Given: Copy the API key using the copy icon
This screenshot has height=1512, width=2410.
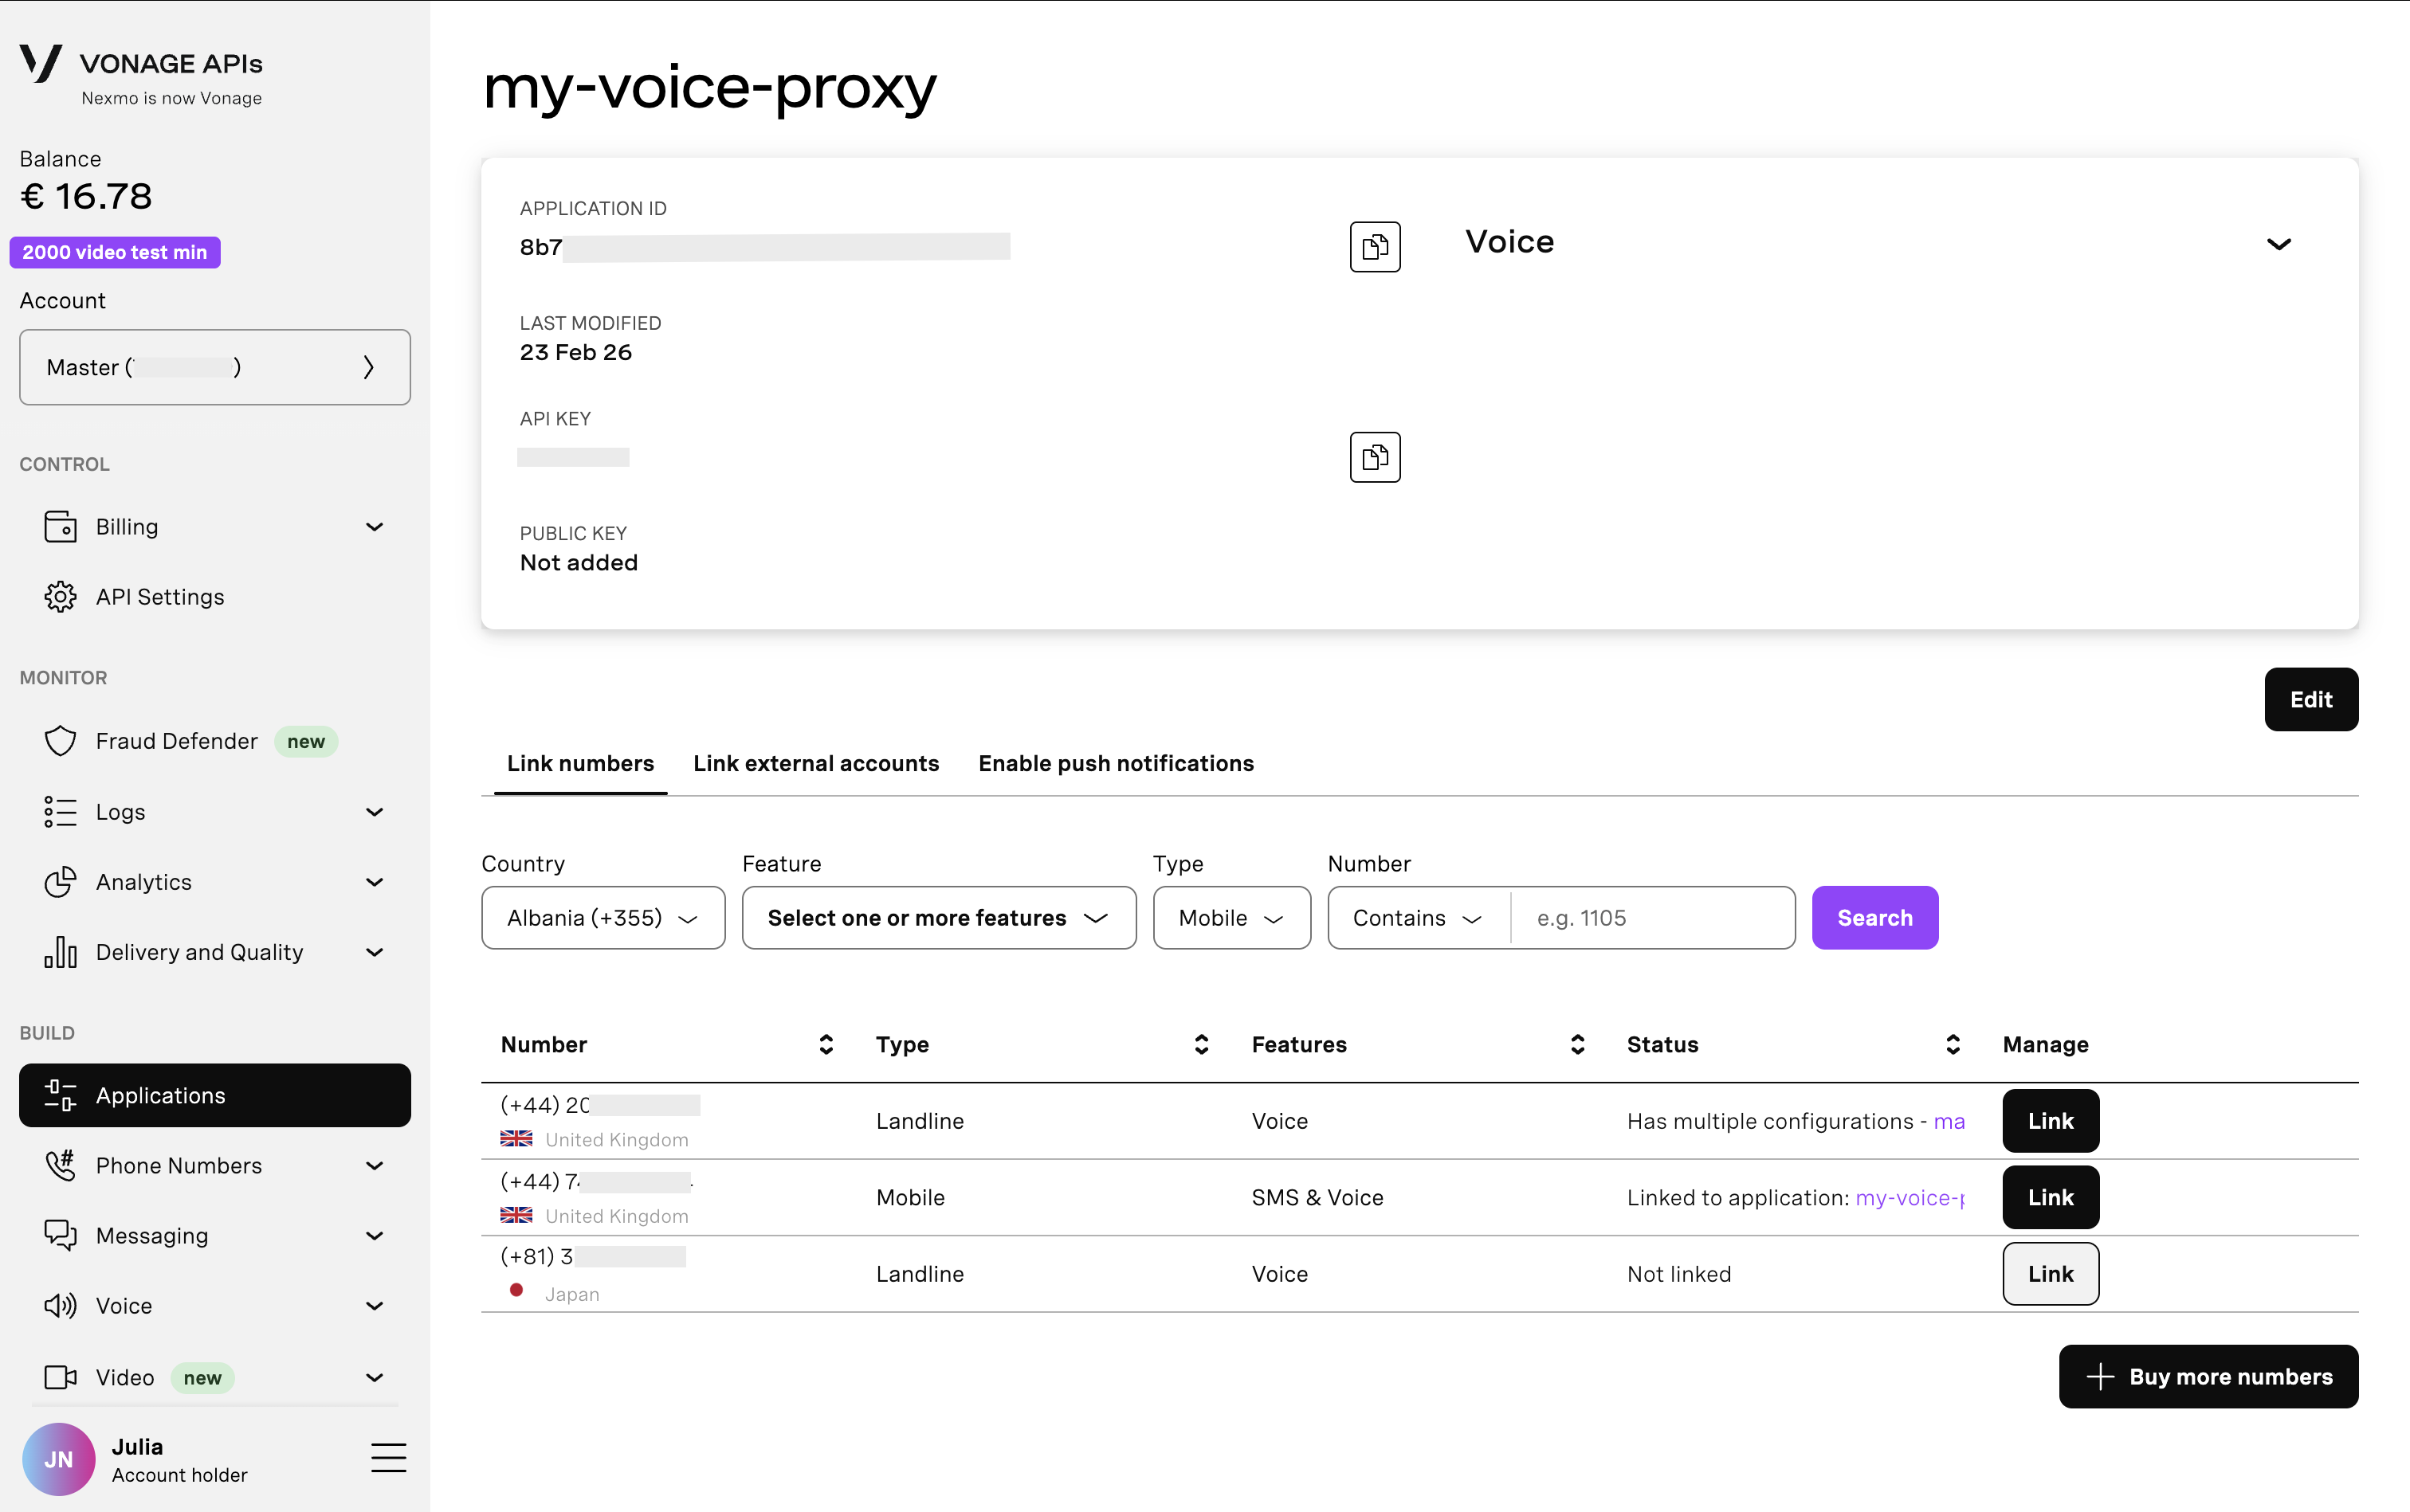Looking at the screenshot, I should [x=1374, y=457].
